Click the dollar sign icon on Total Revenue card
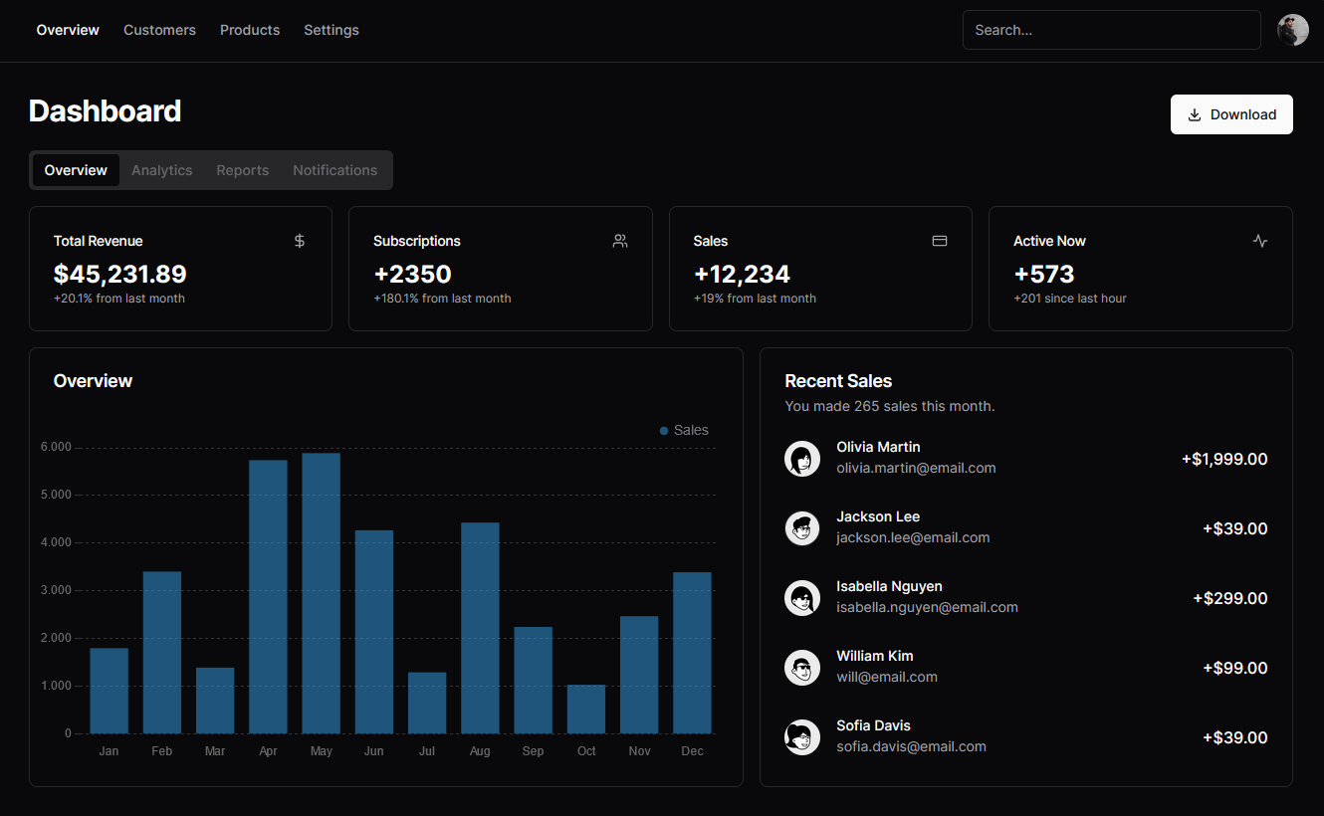 point(299,241)
